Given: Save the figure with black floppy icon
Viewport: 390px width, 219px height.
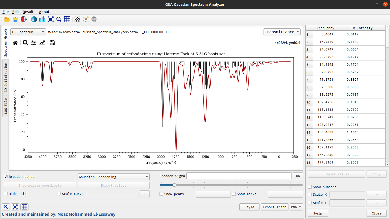Looking at the screenshot, I should pos(52,43).
